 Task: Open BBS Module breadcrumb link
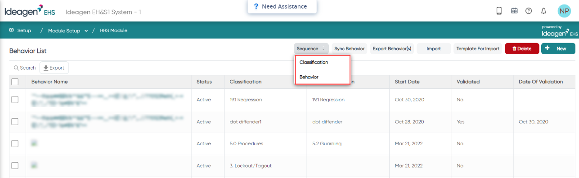(x=113, y=30)
